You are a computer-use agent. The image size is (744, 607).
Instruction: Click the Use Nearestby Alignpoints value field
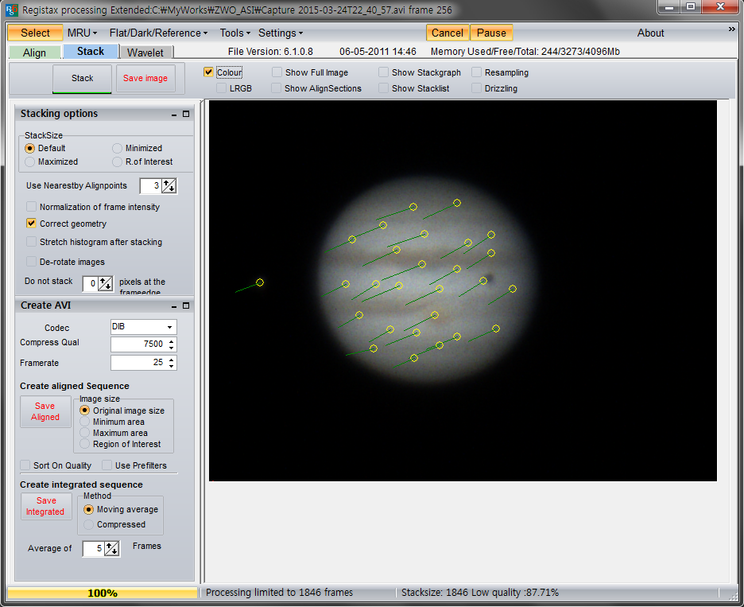(150, 185)
